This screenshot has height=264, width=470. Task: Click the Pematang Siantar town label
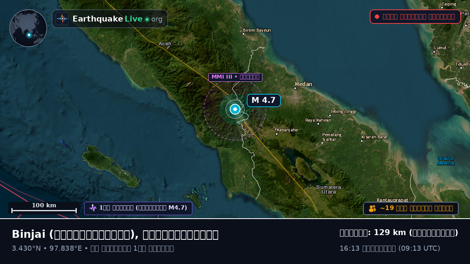tap(332, 137)
